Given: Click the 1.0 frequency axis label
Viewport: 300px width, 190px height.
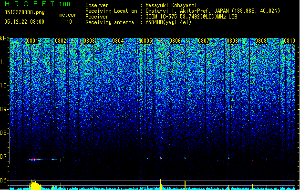Looking at the screenshot, I should pyautogui.click(x=4, y=86).
